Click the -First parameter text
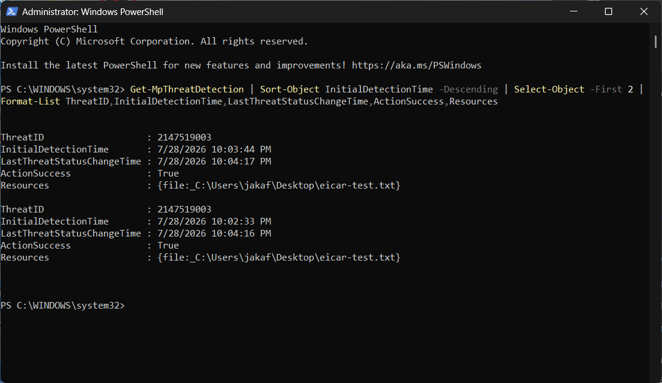This screenshot has height=383, width=662. (606, 89)
